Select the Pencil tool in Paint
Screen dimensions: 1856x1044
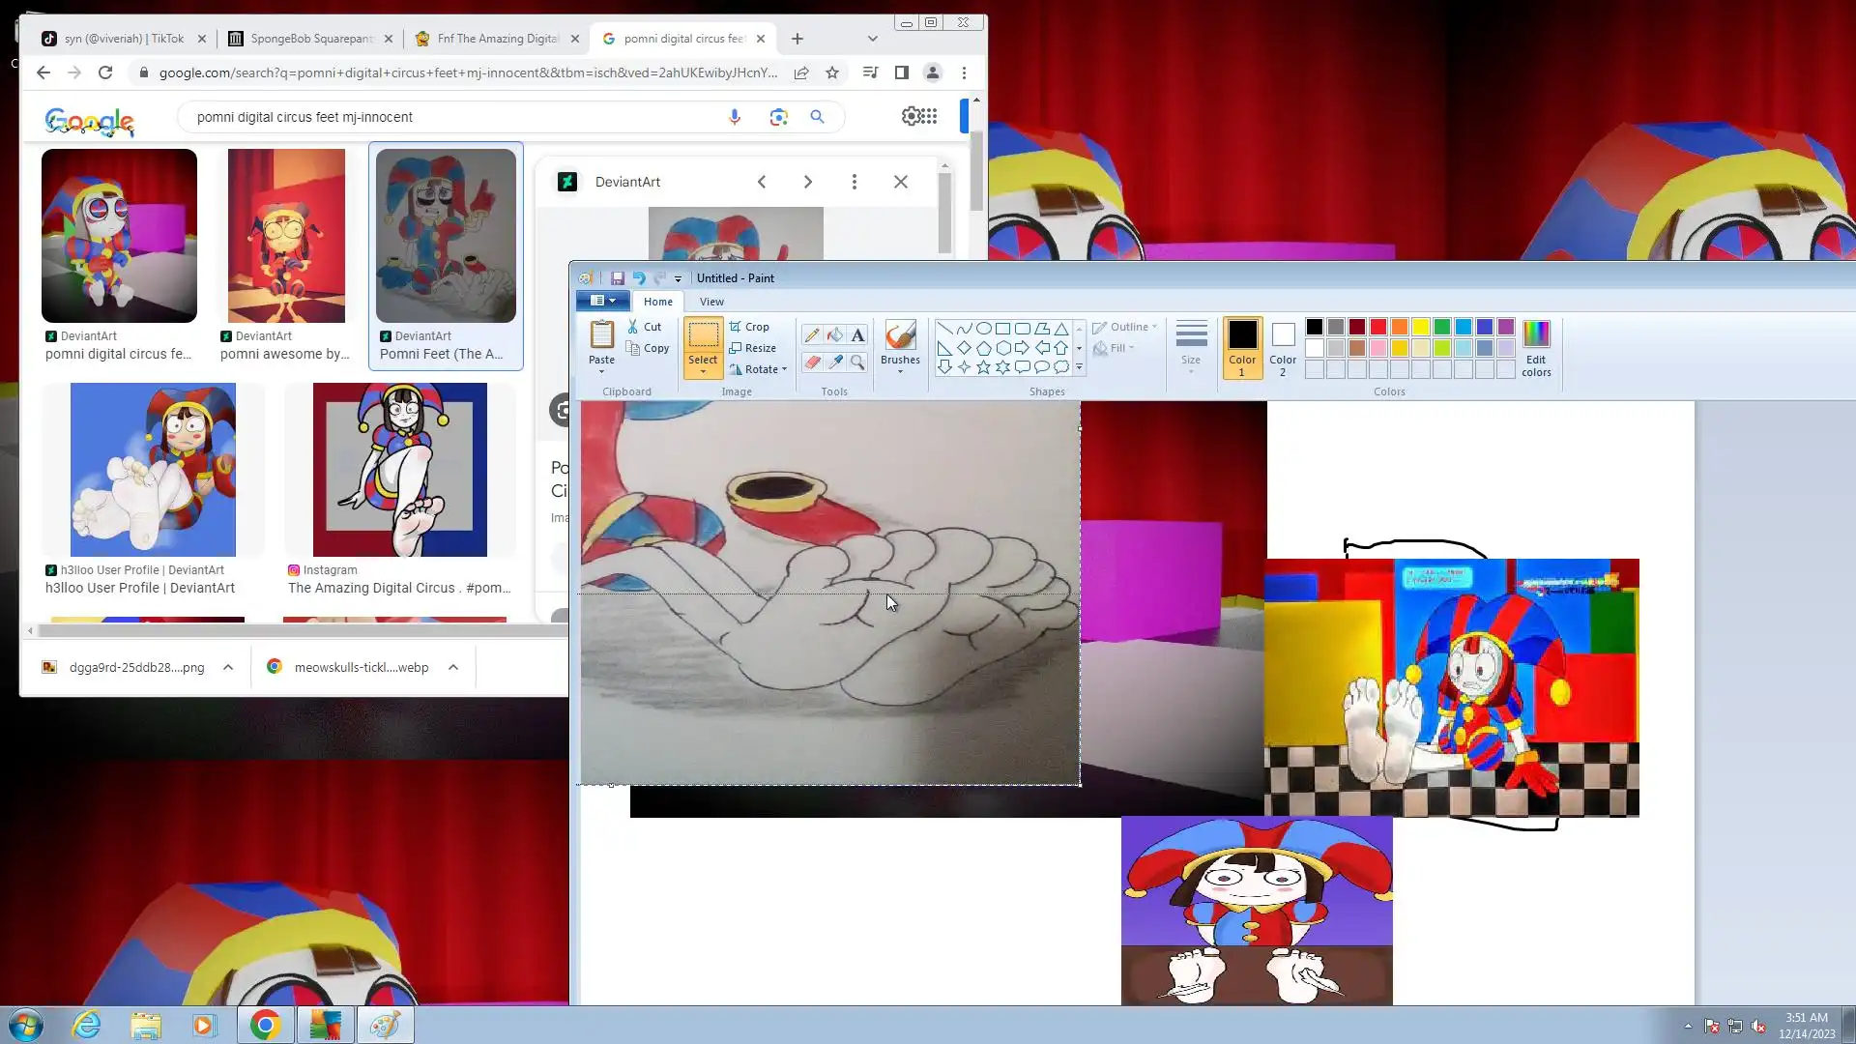(x=812, y=335)
